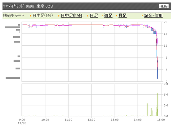Select the 日中足(1分) tab label
This screenshot has height=132, width=173.
click(x=43, y=15)
